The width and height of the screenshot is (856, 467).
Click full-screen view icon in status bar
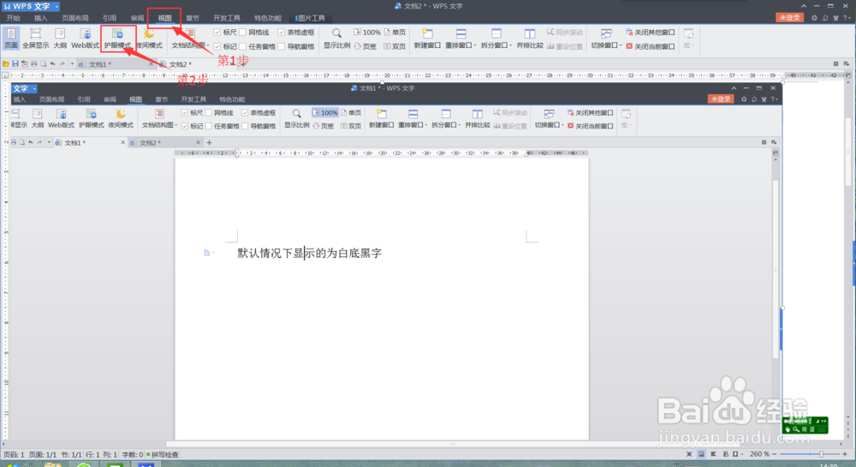(689, 454)
